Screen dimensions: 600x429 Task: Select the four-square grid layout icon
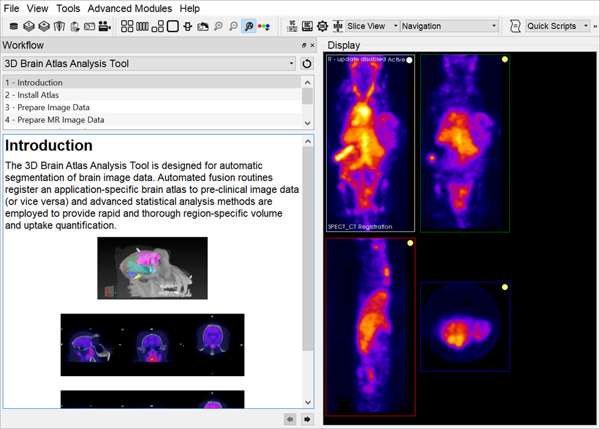pos(127,26)
